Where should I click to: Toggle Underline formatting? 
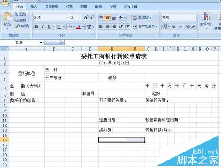[49, 27]
